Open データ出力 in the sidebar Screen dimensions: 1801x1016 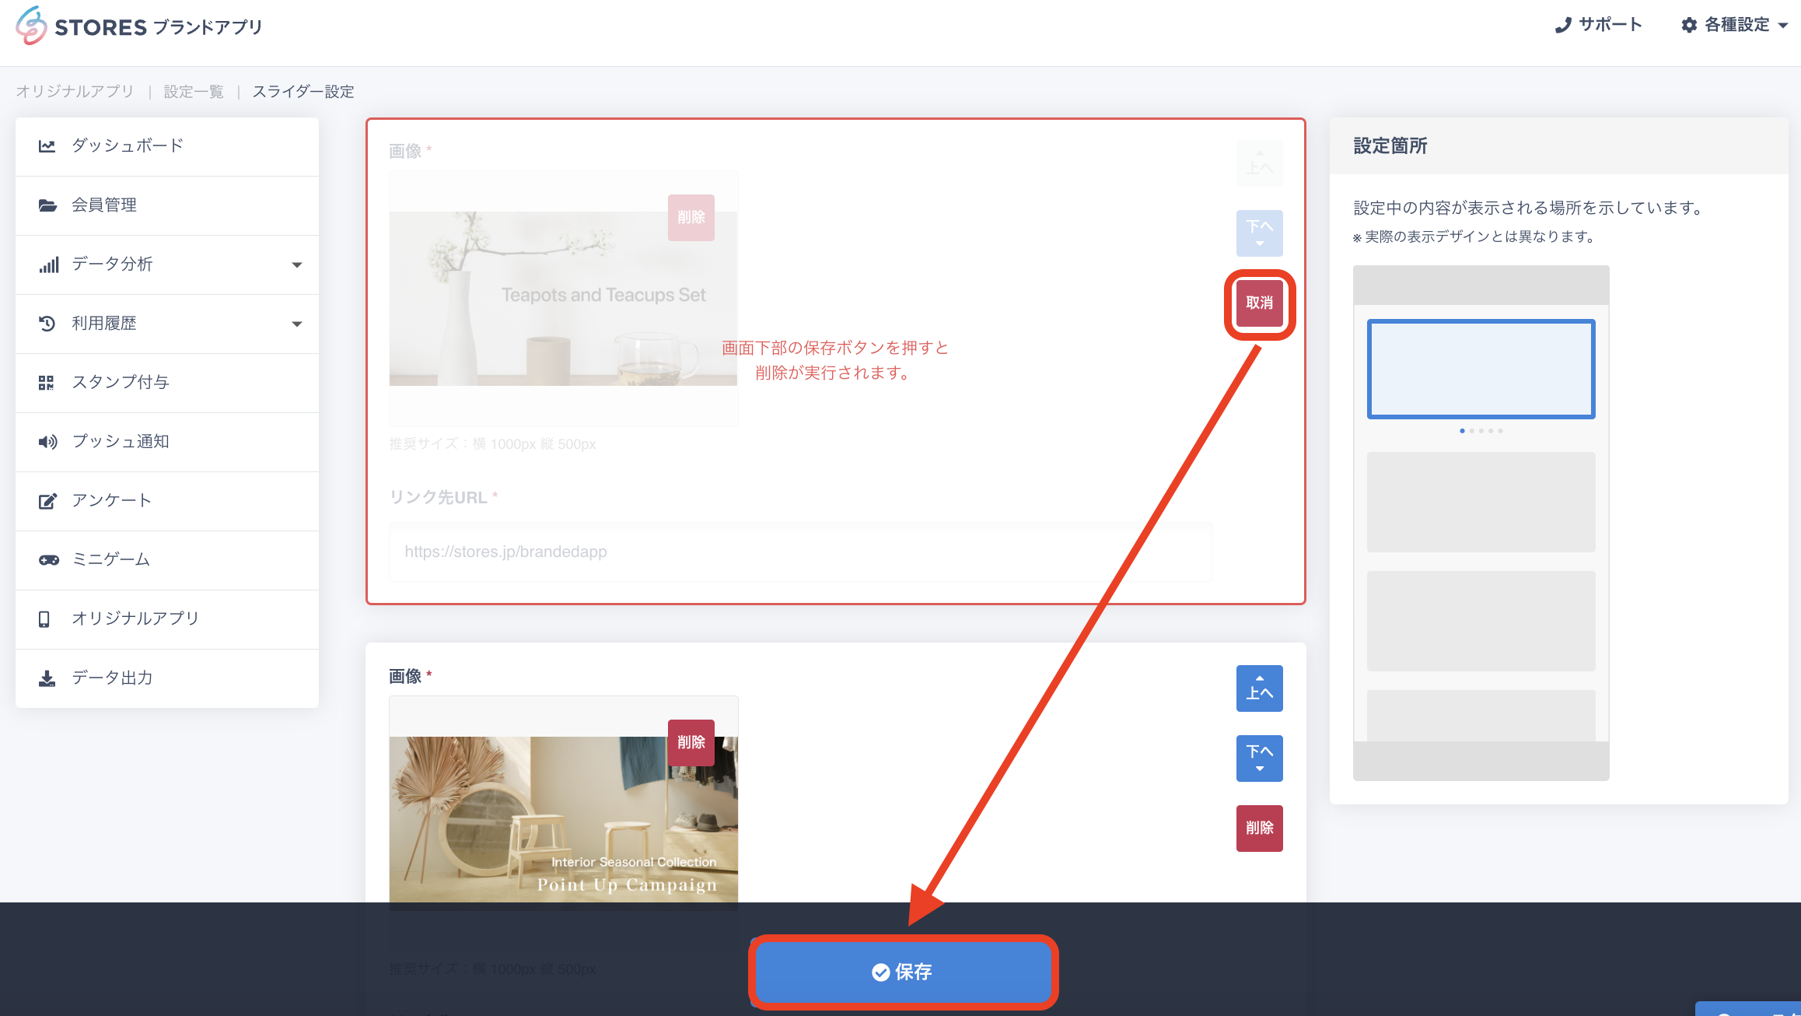click(x=167, y=678)
